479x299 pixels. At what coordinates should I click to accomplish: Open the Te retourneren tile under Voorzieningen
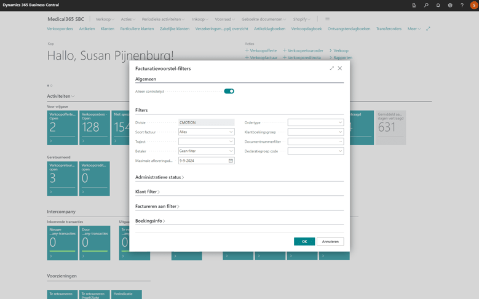[x=62, y=294]
